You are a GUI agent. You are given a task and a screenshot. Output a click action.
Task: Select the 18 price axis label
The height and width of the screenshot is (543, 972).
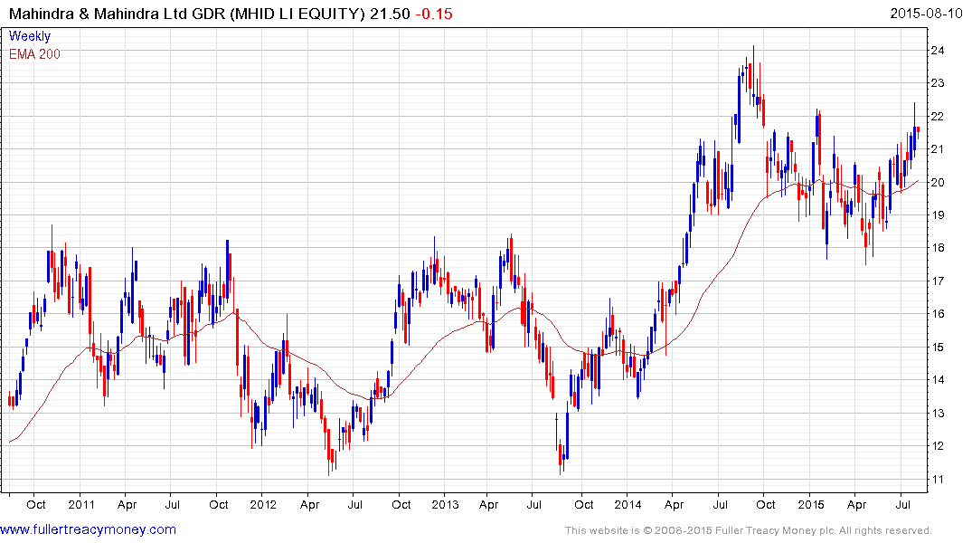938,248
